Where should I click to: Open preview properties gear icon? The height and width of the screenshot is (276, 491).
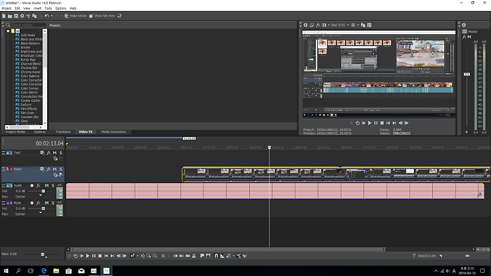pyautogui.click(x=306, y=25)
